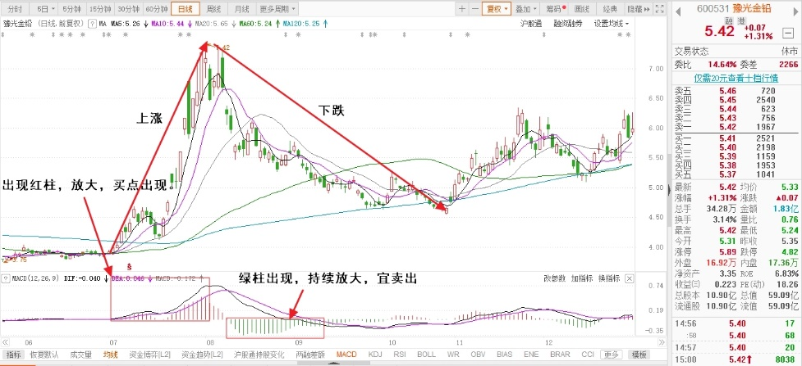Select the BOLL indicator tab

point(427,355)
